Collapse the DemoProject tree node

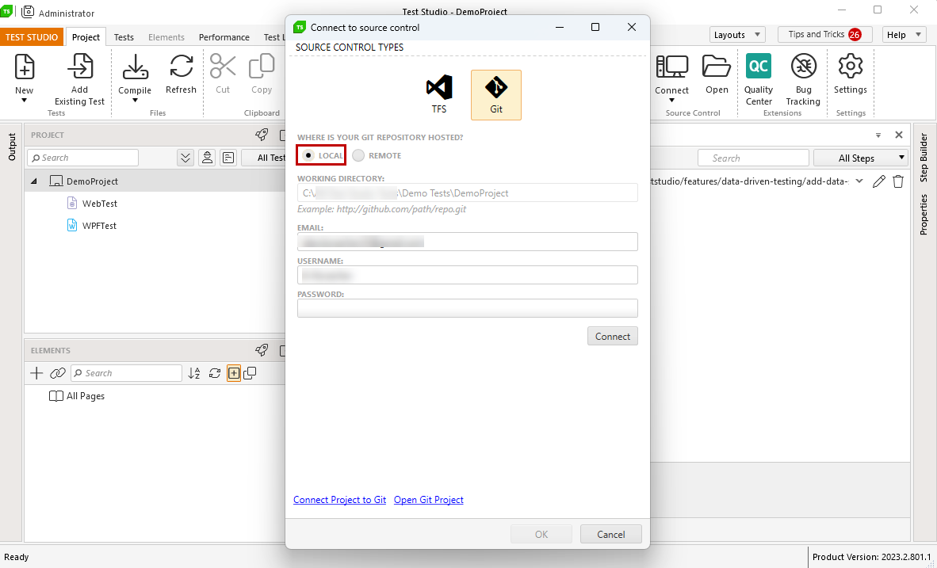34,181
